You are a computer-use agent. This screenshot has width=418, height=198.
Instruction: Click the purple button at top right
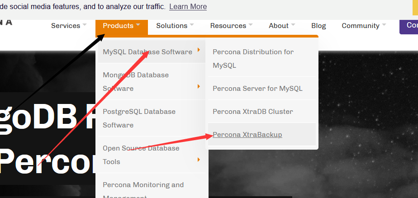click(x=408, y=27)
